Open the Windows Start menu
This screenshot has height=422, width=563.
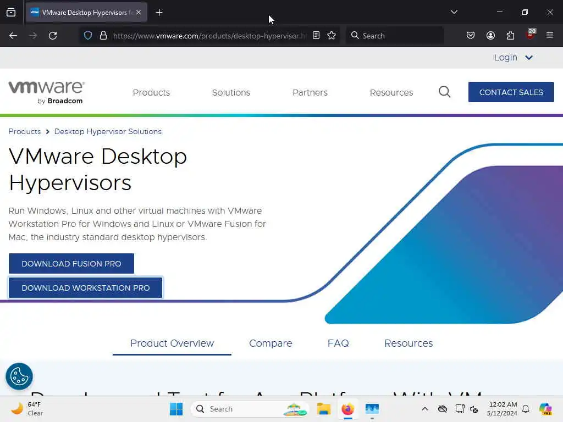point(176,409)
